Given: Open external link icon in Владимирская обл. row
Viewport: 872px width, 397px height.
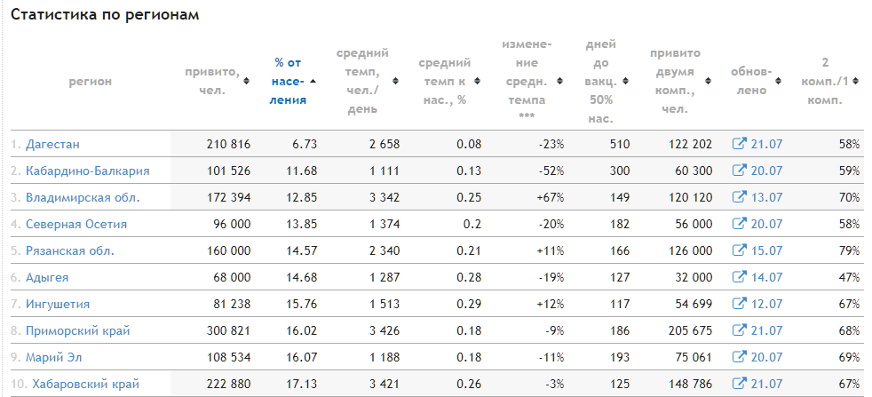Looking at the screenshot, I should [x=739, y=197].
